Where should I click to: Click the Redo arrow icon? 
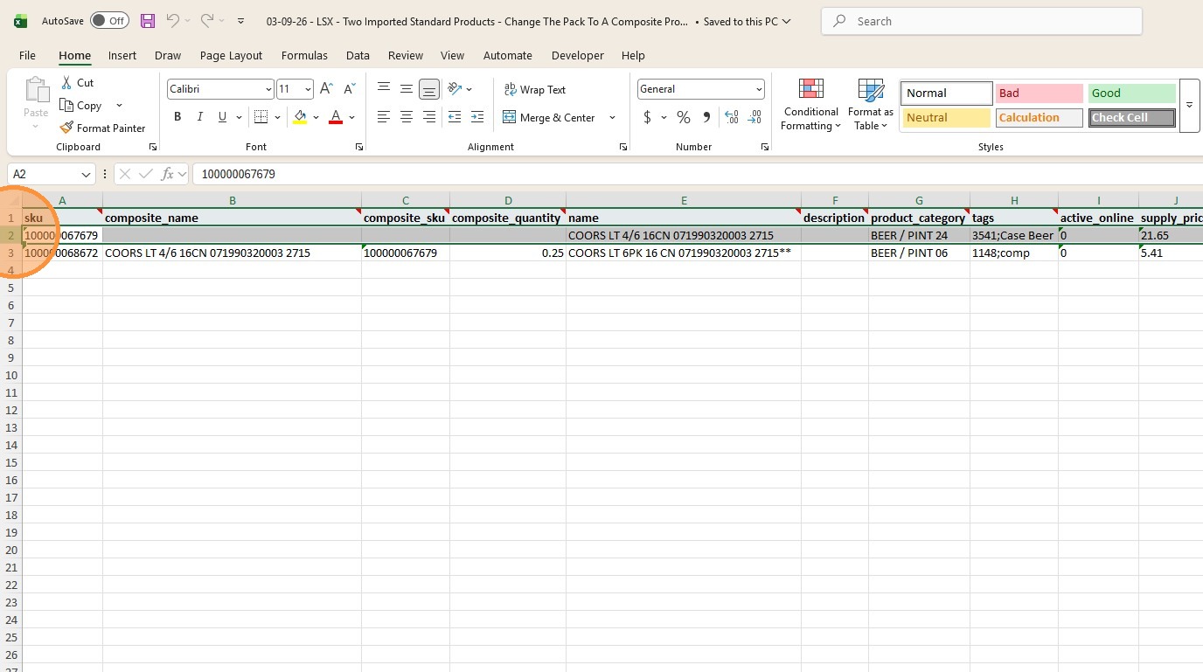click(x=207, y=21)
